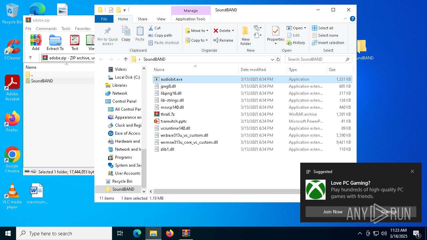Open Copy to dropdown
427x240 pixels.
[x=197, y=40]
